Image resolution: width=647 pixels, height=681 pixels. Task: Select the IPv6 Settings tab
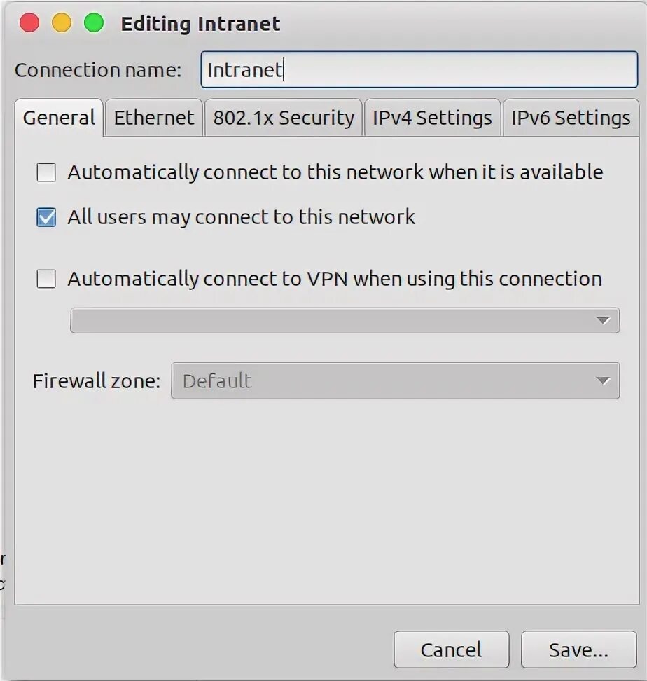tap(571, 118)
